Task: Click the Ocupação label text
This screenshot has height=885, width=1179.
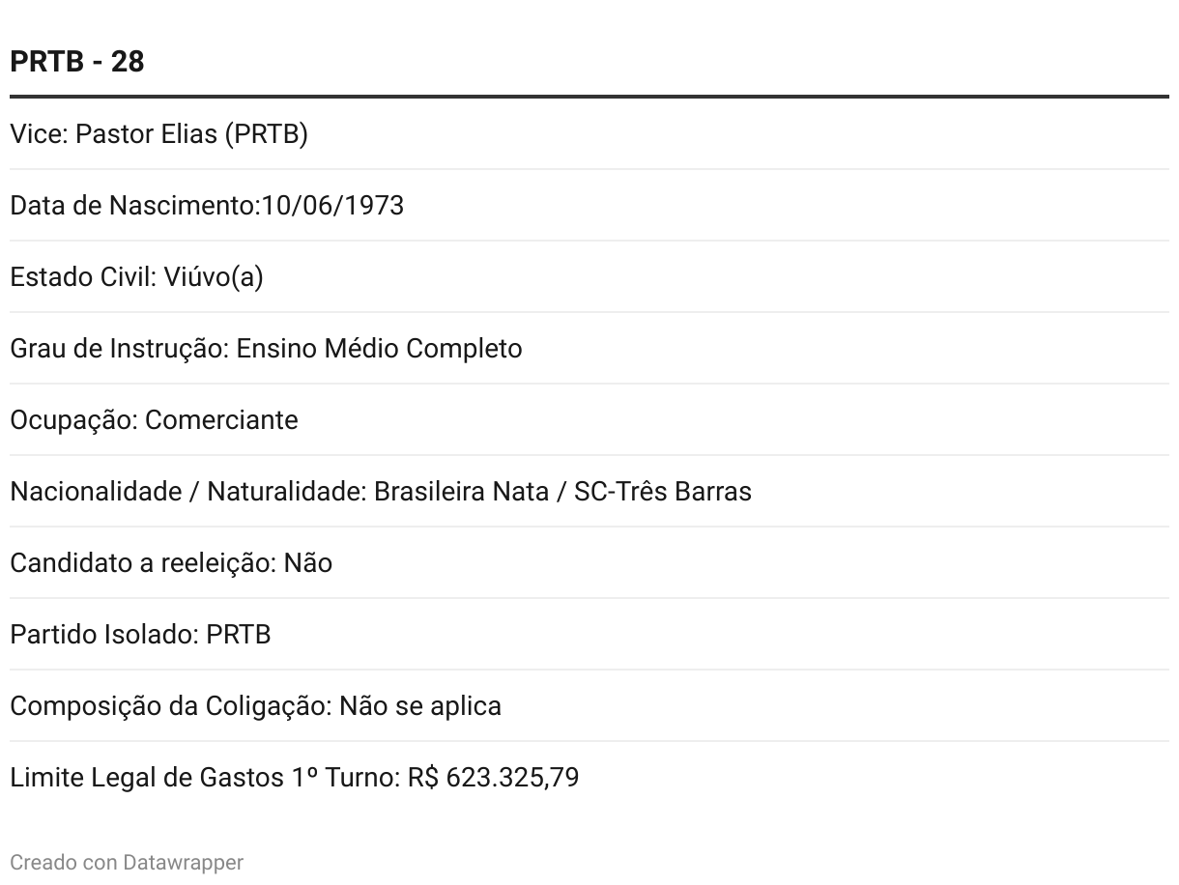Action: tap(73, 420)
